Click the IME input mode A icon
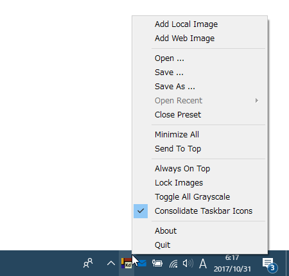This screenshot has width=289, height=276. click(x=203, y=263)
